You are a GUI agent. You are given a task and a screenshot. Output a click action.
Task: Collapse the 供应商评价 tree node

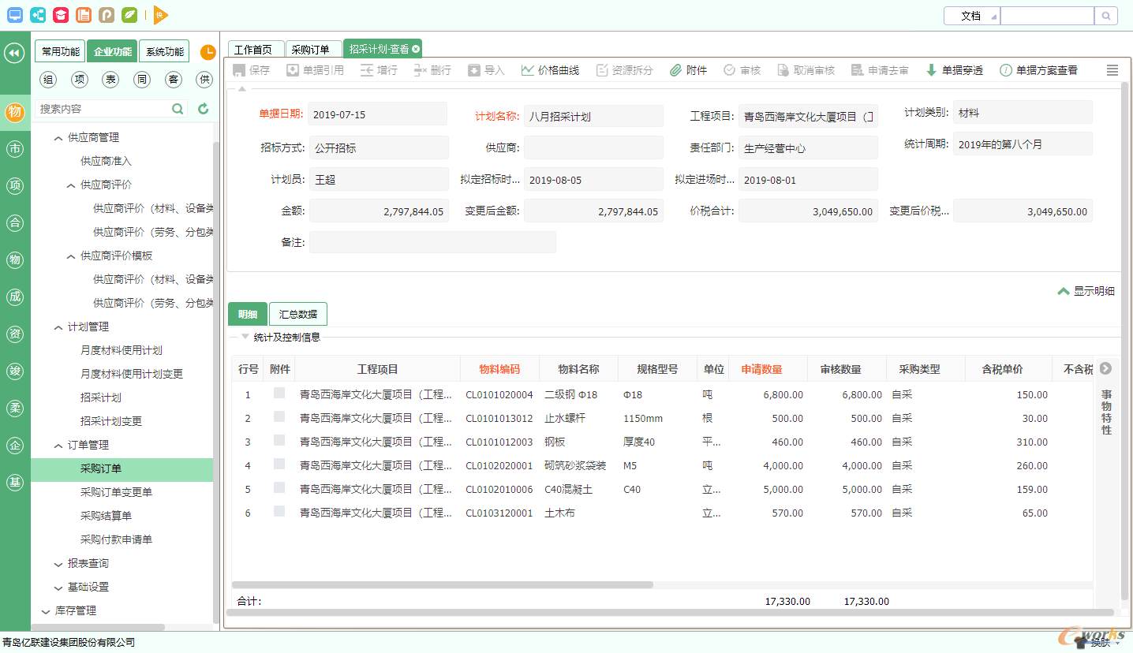point(71,185)
